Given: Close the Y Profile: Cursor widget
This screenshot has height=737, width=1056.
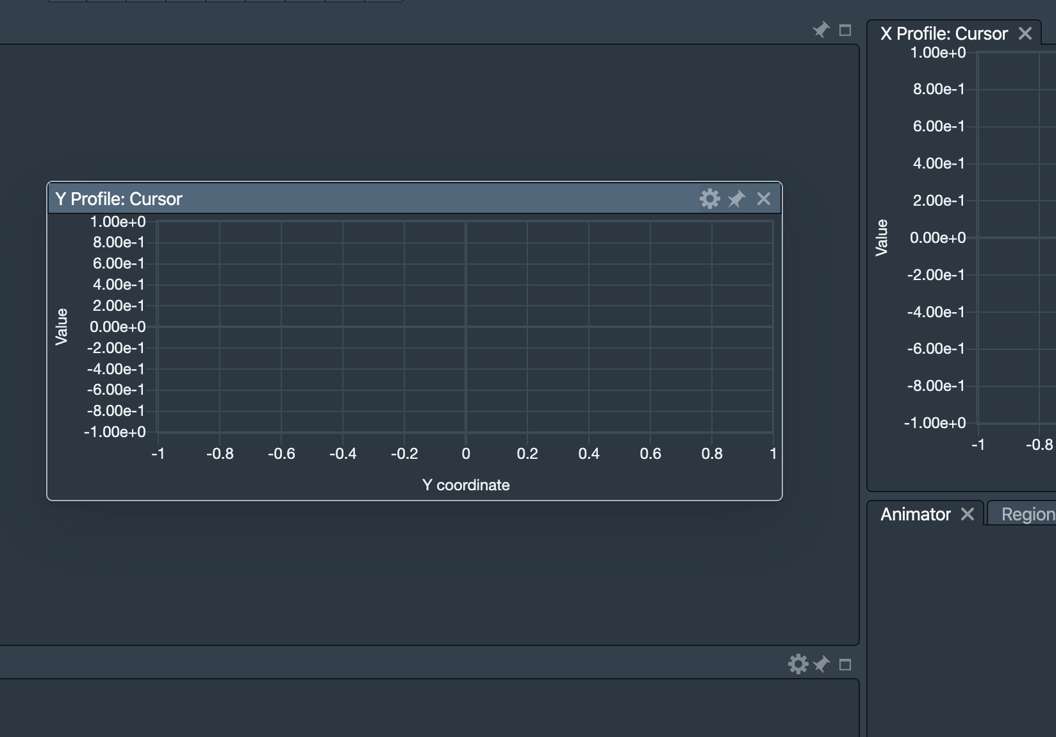Looking at the screenshot, I should tap(763, 199).
